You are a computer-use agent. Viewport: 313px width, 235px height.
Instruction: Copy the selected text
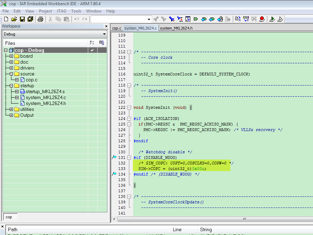(58, 19)
